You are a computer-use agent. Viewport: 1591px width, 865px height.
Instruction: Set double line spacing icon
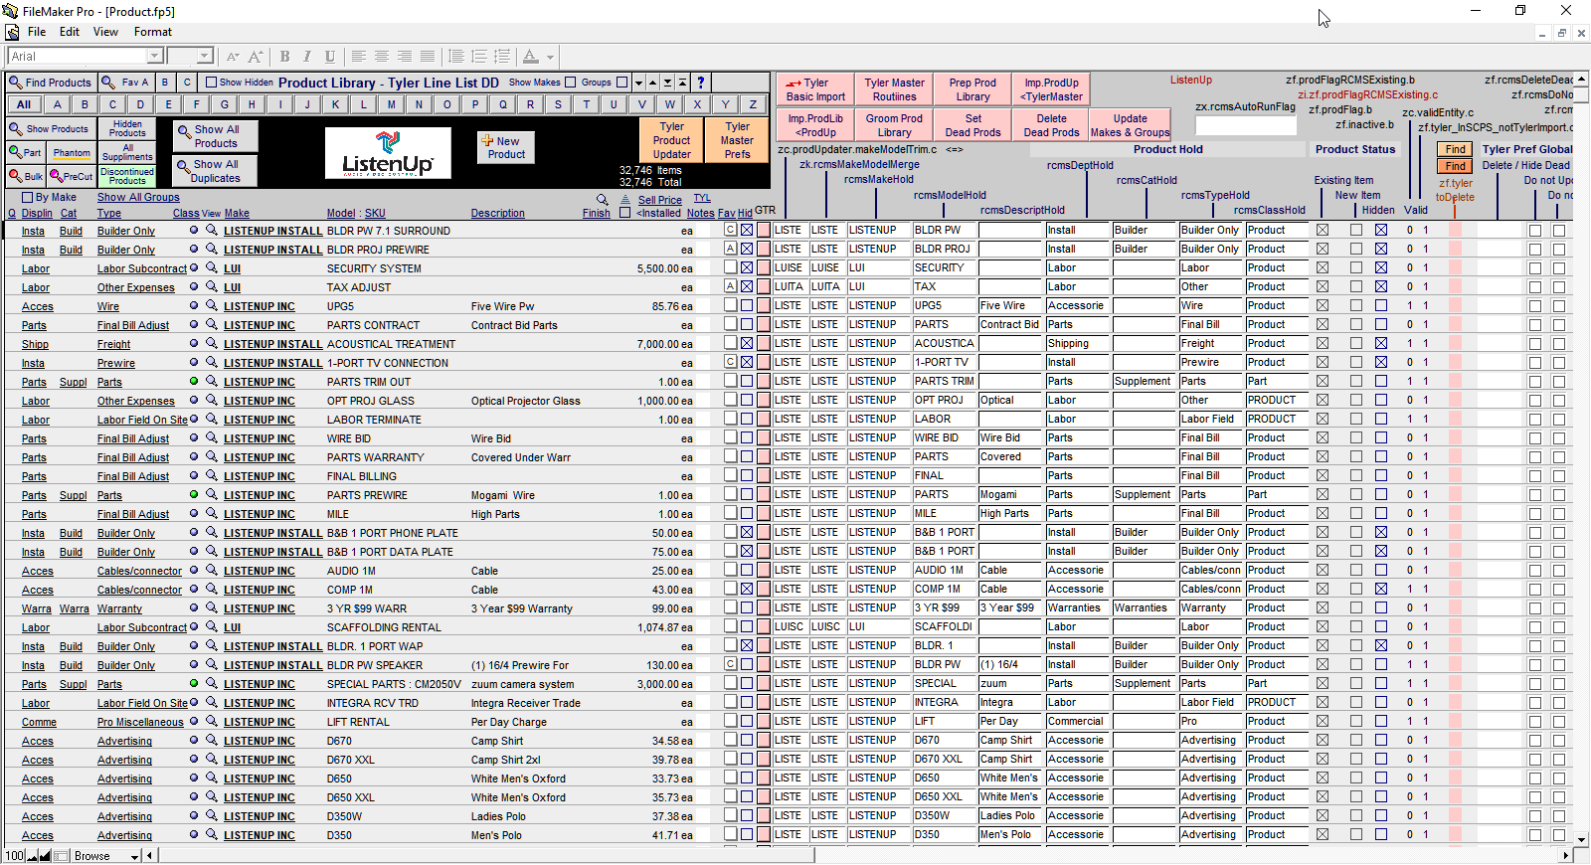[479, 57]
